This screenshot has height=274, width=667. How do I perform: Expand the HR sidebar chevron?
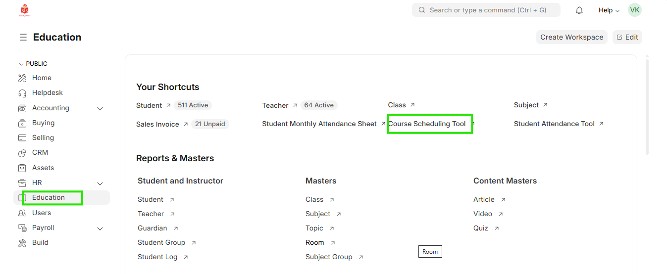pyautogui.click(x=100, y=183)
